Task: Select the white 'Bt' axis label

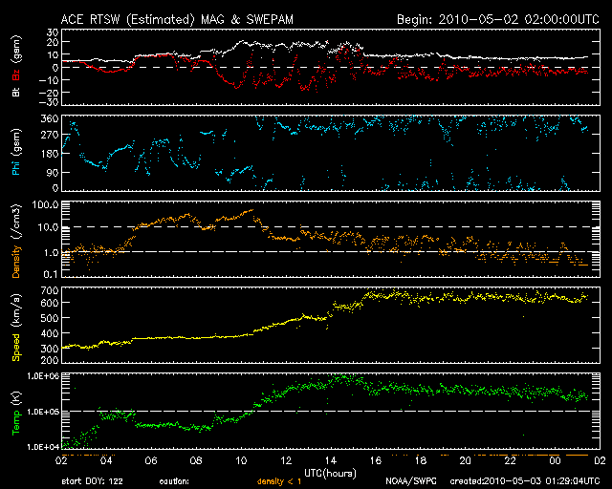Action: (x=16, y=92)
